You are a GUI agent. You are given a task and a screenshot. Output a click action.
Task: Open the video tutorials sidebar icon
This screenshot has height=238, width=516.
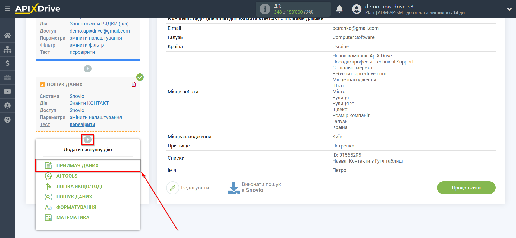7,92
